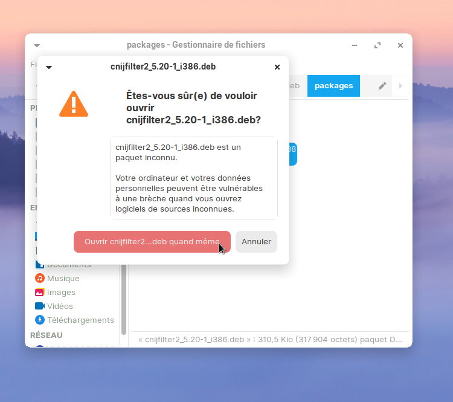Cancel with the Annuler button
This screenshot has height=402, width=453.
(256, 241)
